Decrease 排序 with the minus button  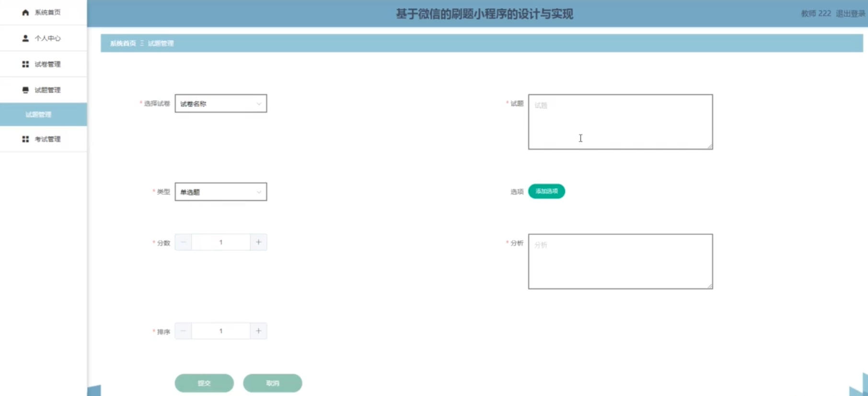coord(183,331)
